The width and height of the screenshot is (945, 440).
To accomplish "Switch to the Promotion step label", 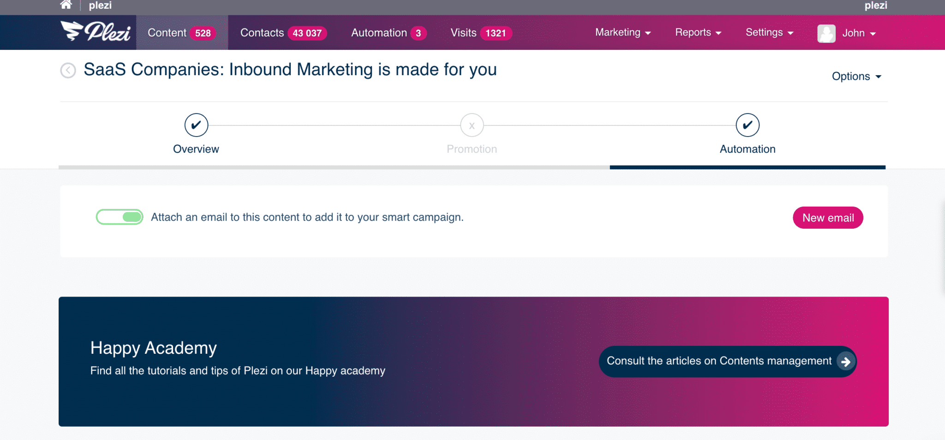I will [x=472, y=149].
